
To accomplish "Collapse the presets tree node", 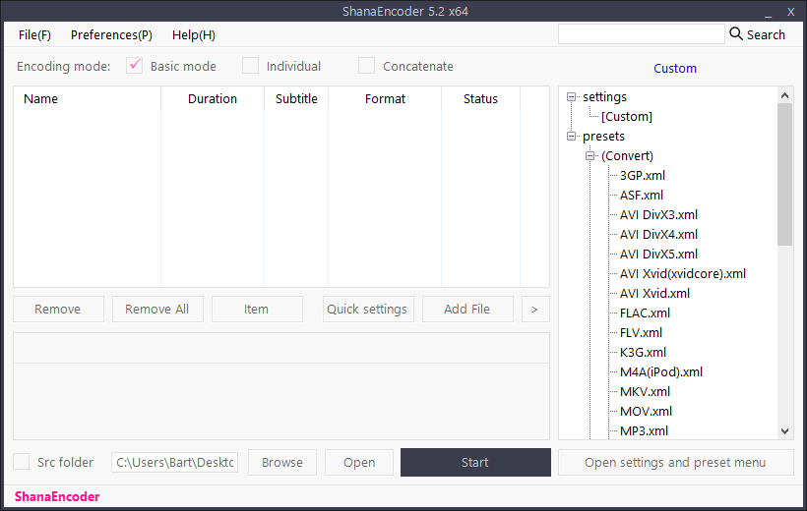I will pyautogui.click(x=572, y=137).
